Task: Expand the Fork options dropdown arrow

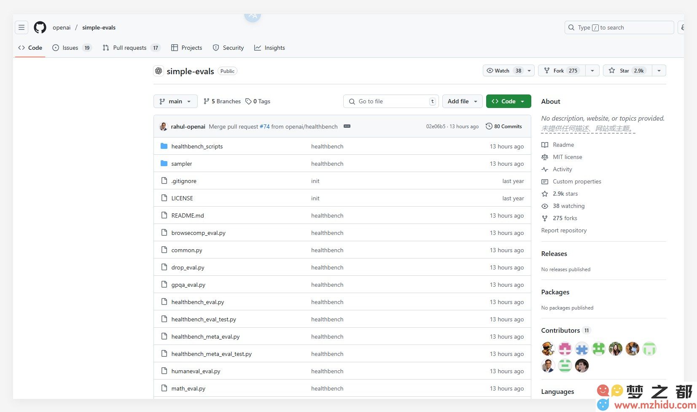Action: point(592,70)
